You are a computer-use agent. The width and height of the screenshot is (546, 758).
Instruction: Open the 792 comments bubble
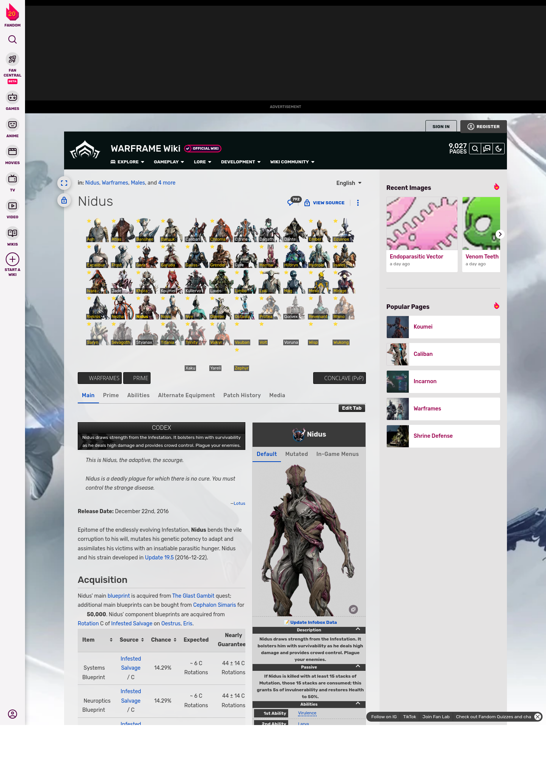[294, 201]
